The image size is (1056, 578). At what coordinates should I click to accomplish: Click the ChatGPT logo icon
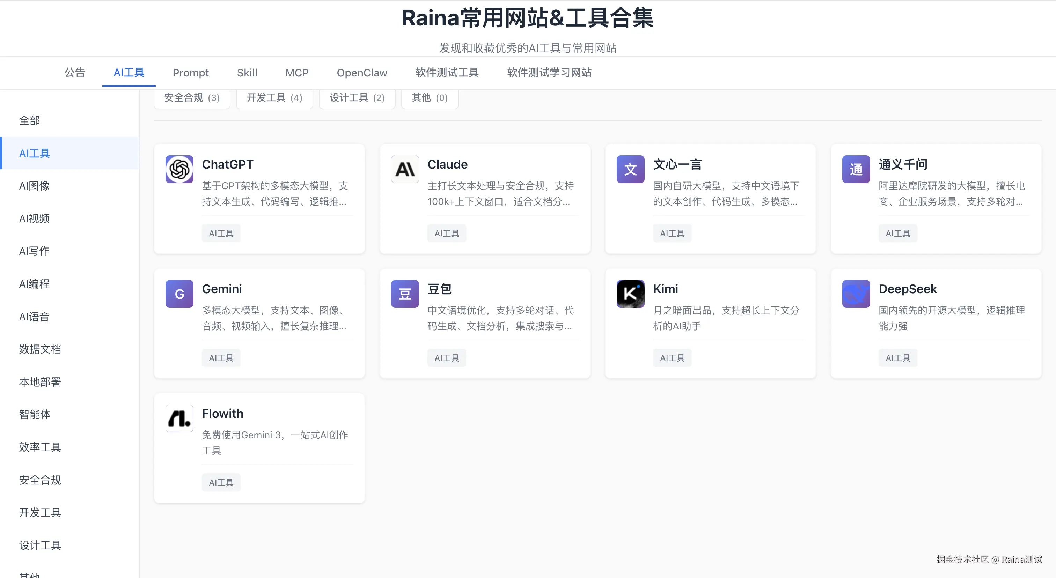click(x=179, y=169)
